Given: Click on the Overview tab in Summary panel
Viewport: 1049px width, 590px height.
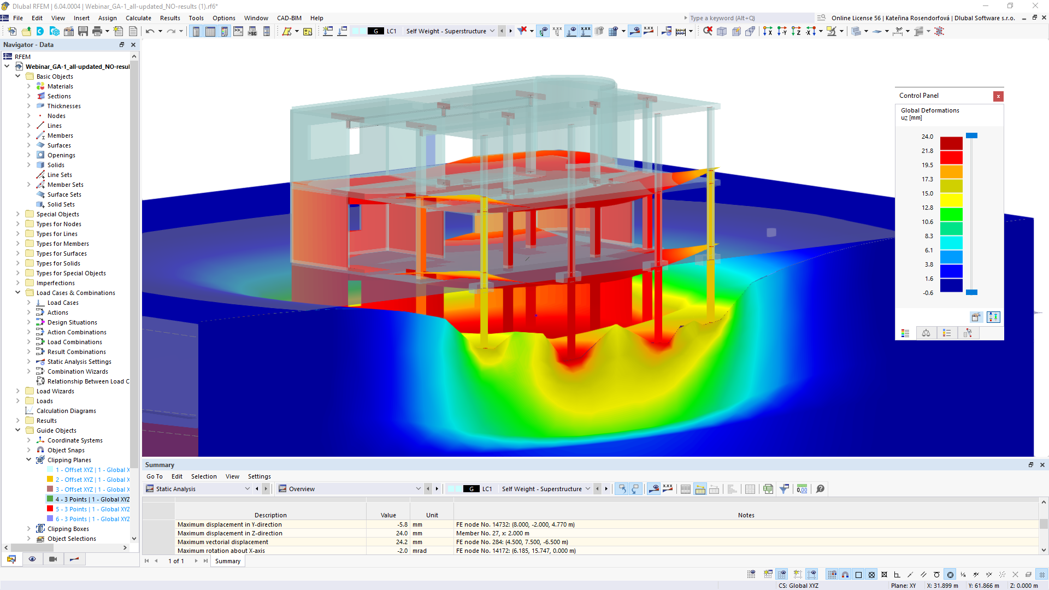Looking at the screenshot, I should coord(301,488).
